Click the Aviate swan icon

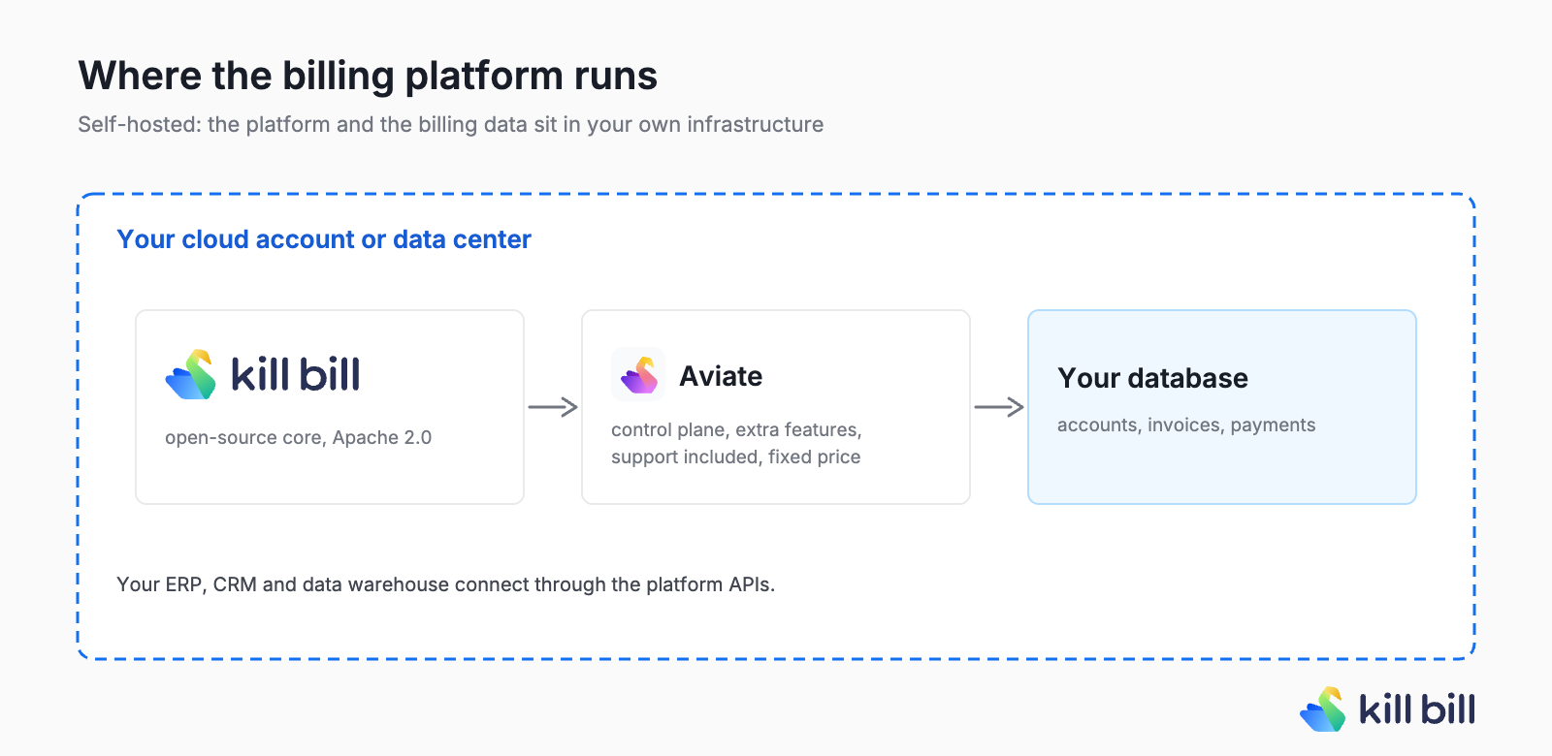tap(638, 374)
